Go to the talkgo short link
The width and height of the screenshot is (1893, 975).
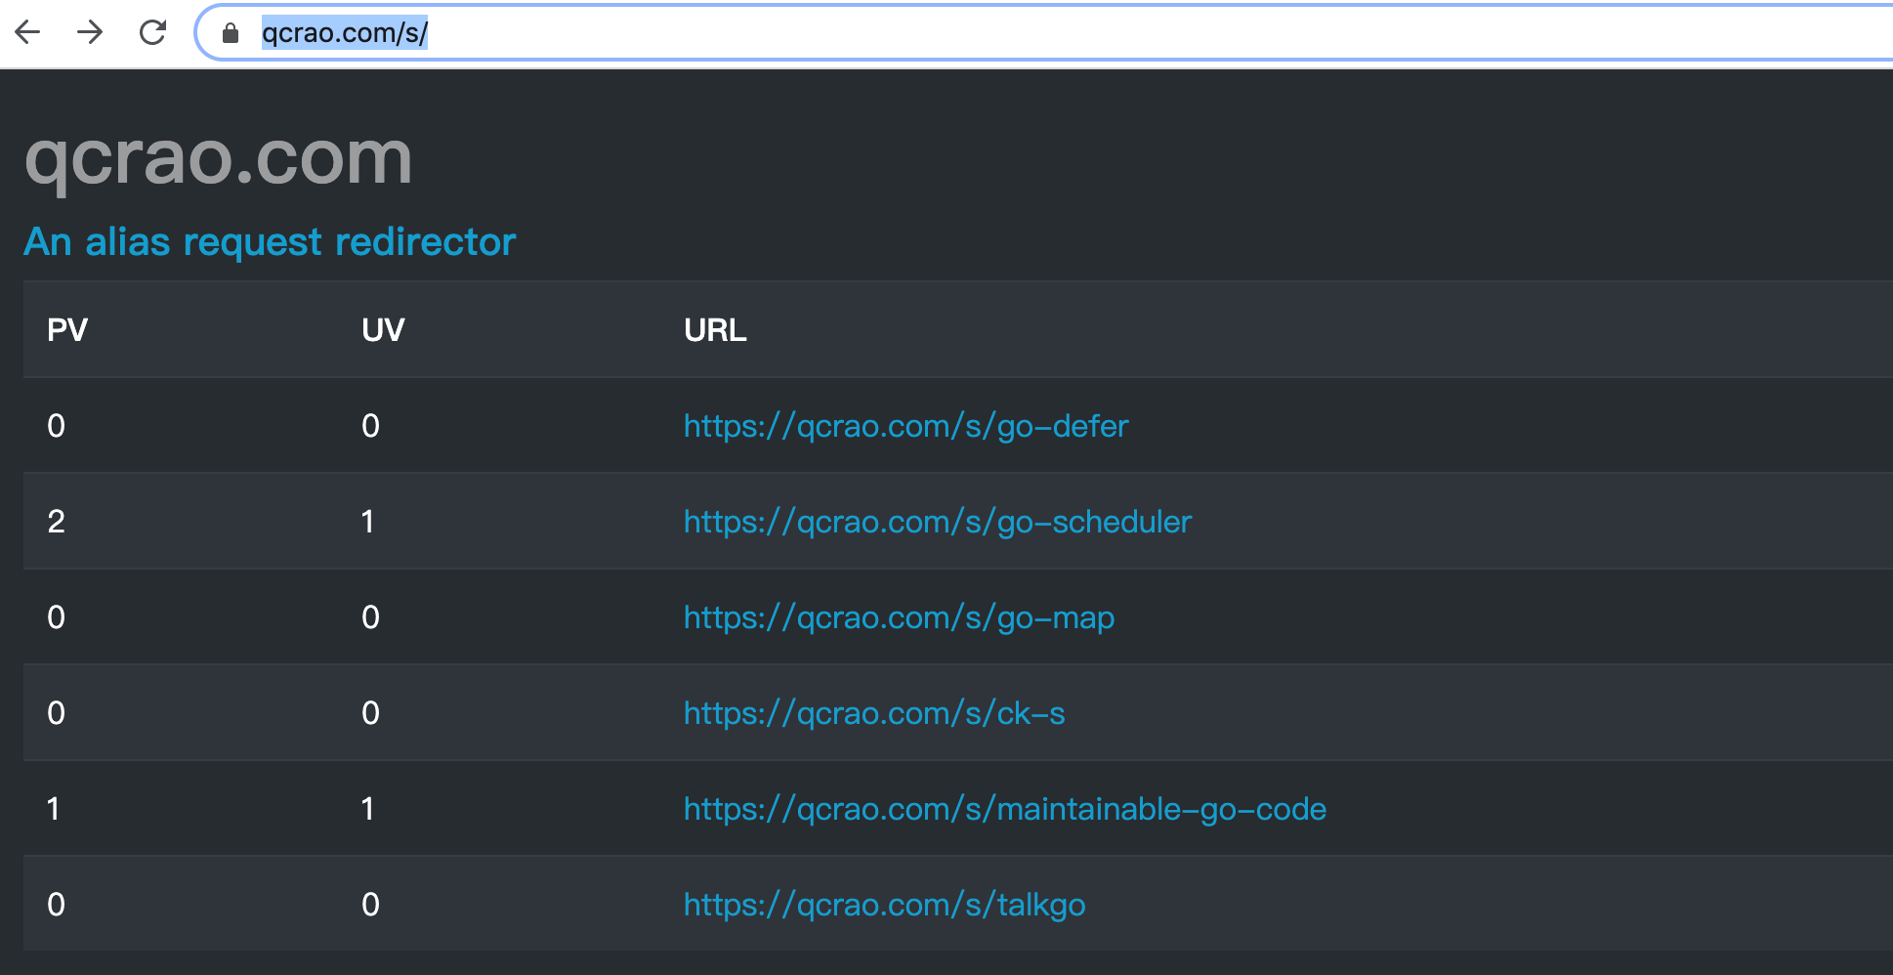pos(884,905)
